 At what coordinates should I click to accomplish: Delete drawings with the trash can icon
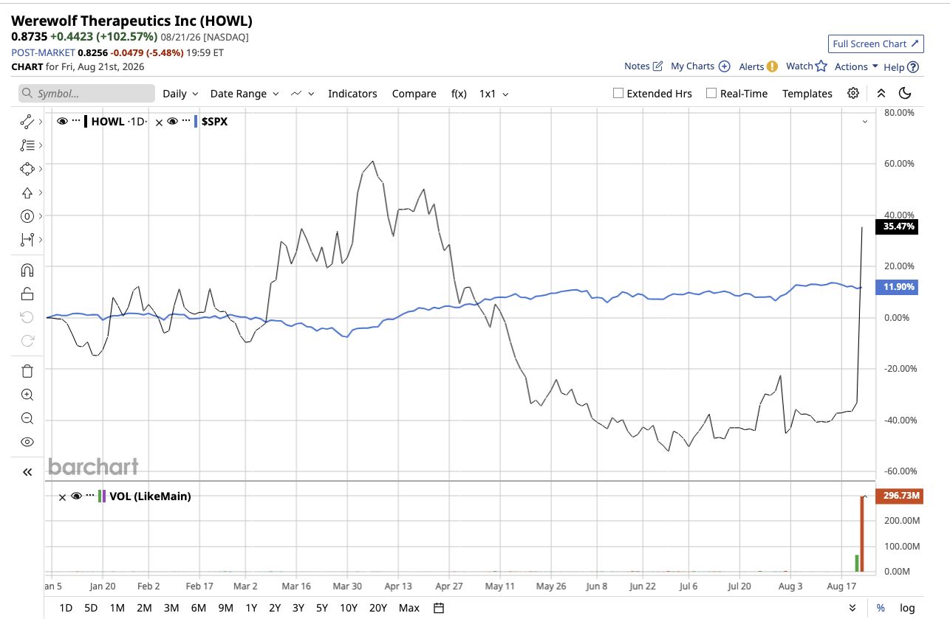27,371
